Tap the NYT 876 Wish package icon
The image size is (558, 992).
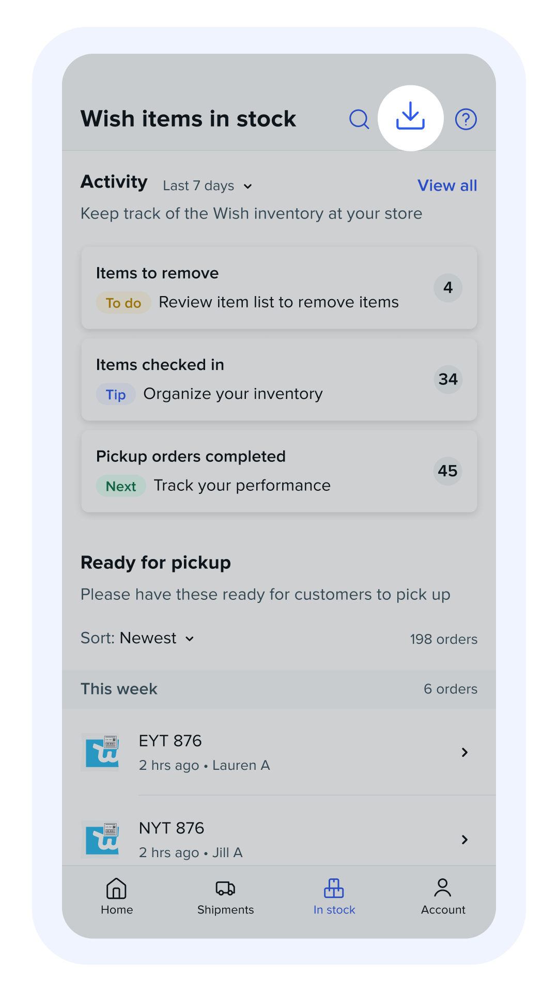[x=102, y=839]
